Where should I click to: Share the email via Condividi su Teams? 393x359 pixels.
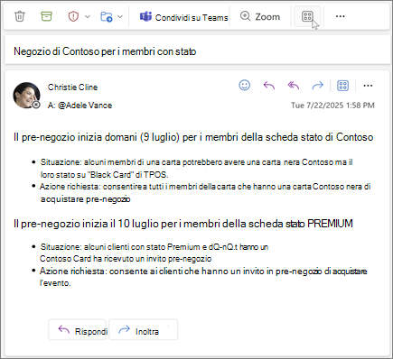pyautogui.click(x=183, y=17)
